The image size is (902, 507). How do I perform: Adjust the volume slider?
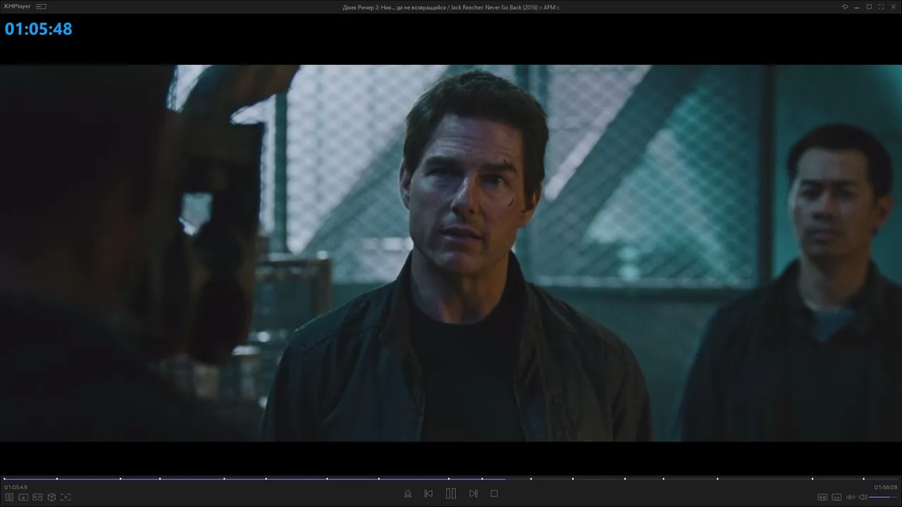(x=884, y=497)
